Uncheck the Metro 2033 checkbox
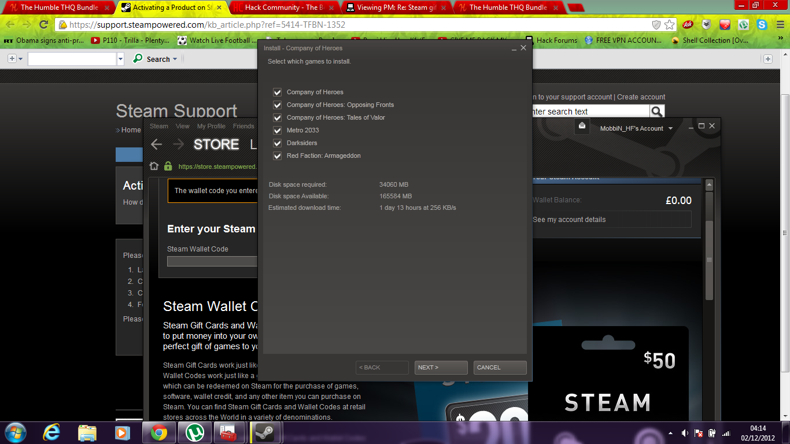Viewport: 790px width, 444px height. point(277,131)
